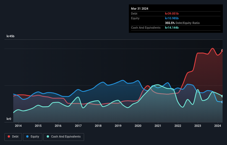Select the teal Cash endpoint marker on chart

coord(222,96)
